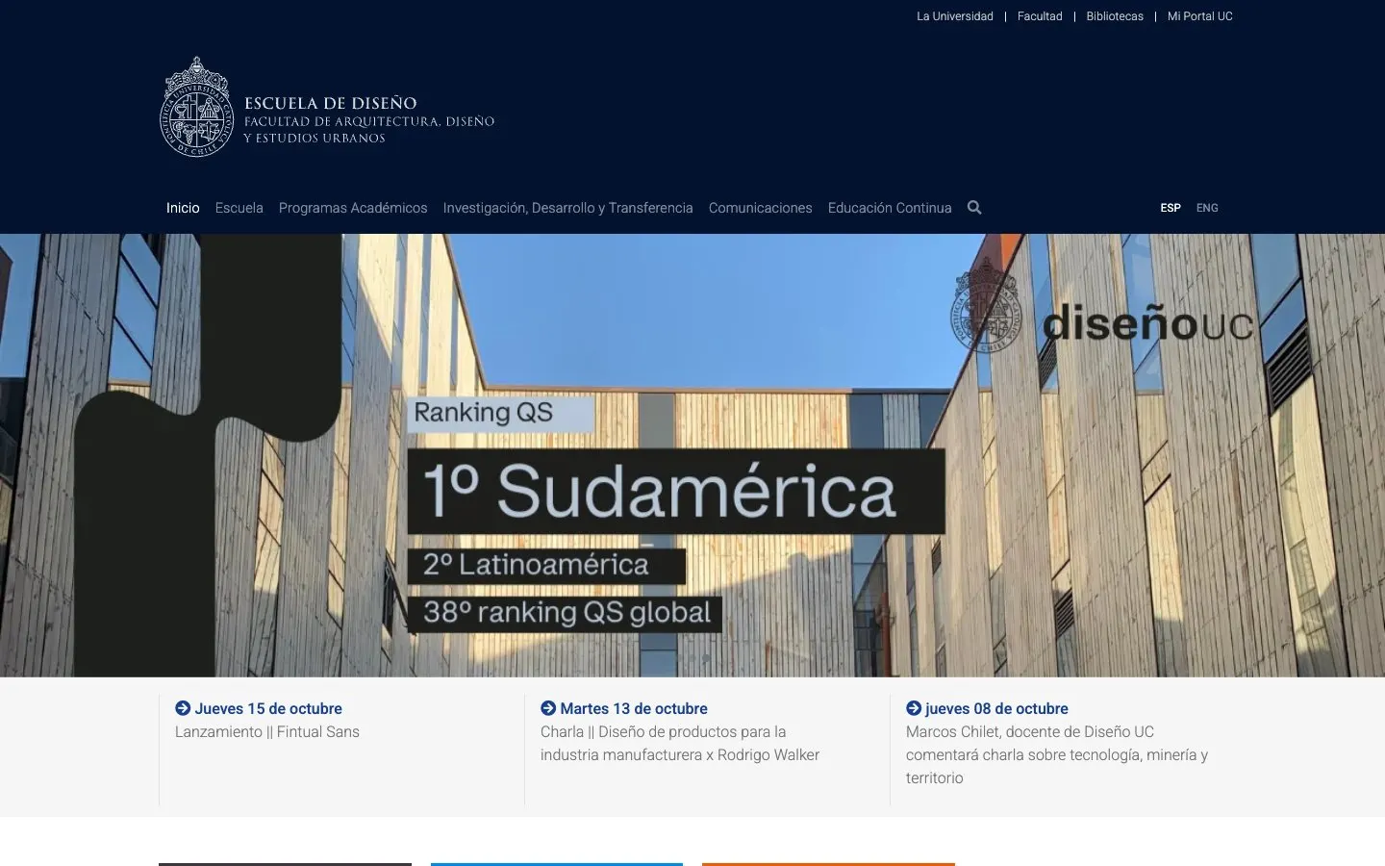Open Martes 13 de octubre event
The width and height of the screenshot is (1385, 866).
click(634, 708)
